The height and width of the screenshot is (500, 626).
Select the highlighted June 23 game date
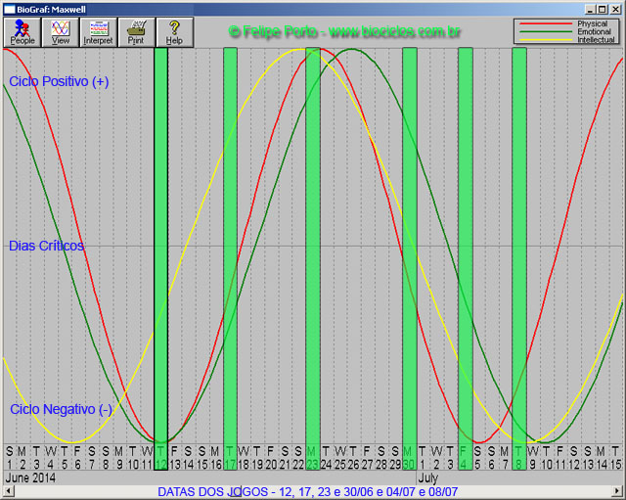pyautogui.click(x=313, y=258)
